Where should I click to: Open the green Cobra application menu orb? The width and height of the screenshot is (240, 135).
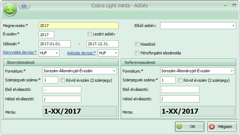(10, 9)
